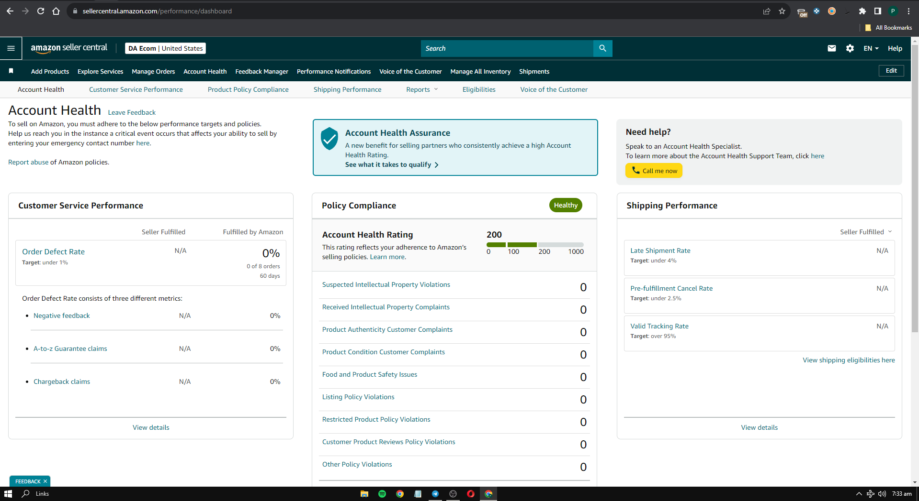
Task: Bookmark this page with the star icon
Action: 782,11
